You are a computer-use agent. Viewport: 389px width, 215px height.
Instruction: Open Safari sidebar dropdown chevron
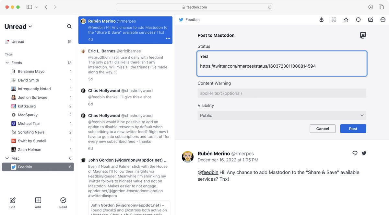tap(36, 7)
